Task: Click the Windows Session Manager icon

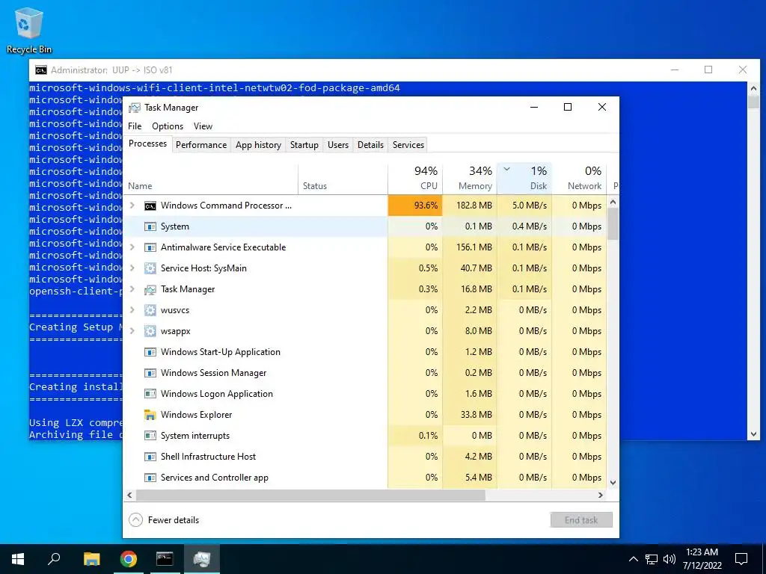Action: pyautogui.click(x=150, y=374)
